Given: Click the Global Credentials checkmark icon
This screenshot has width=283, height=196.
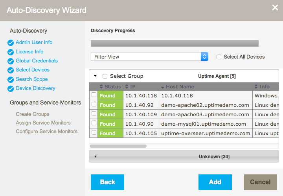Looking at the screenshot, I should point(11,61).
